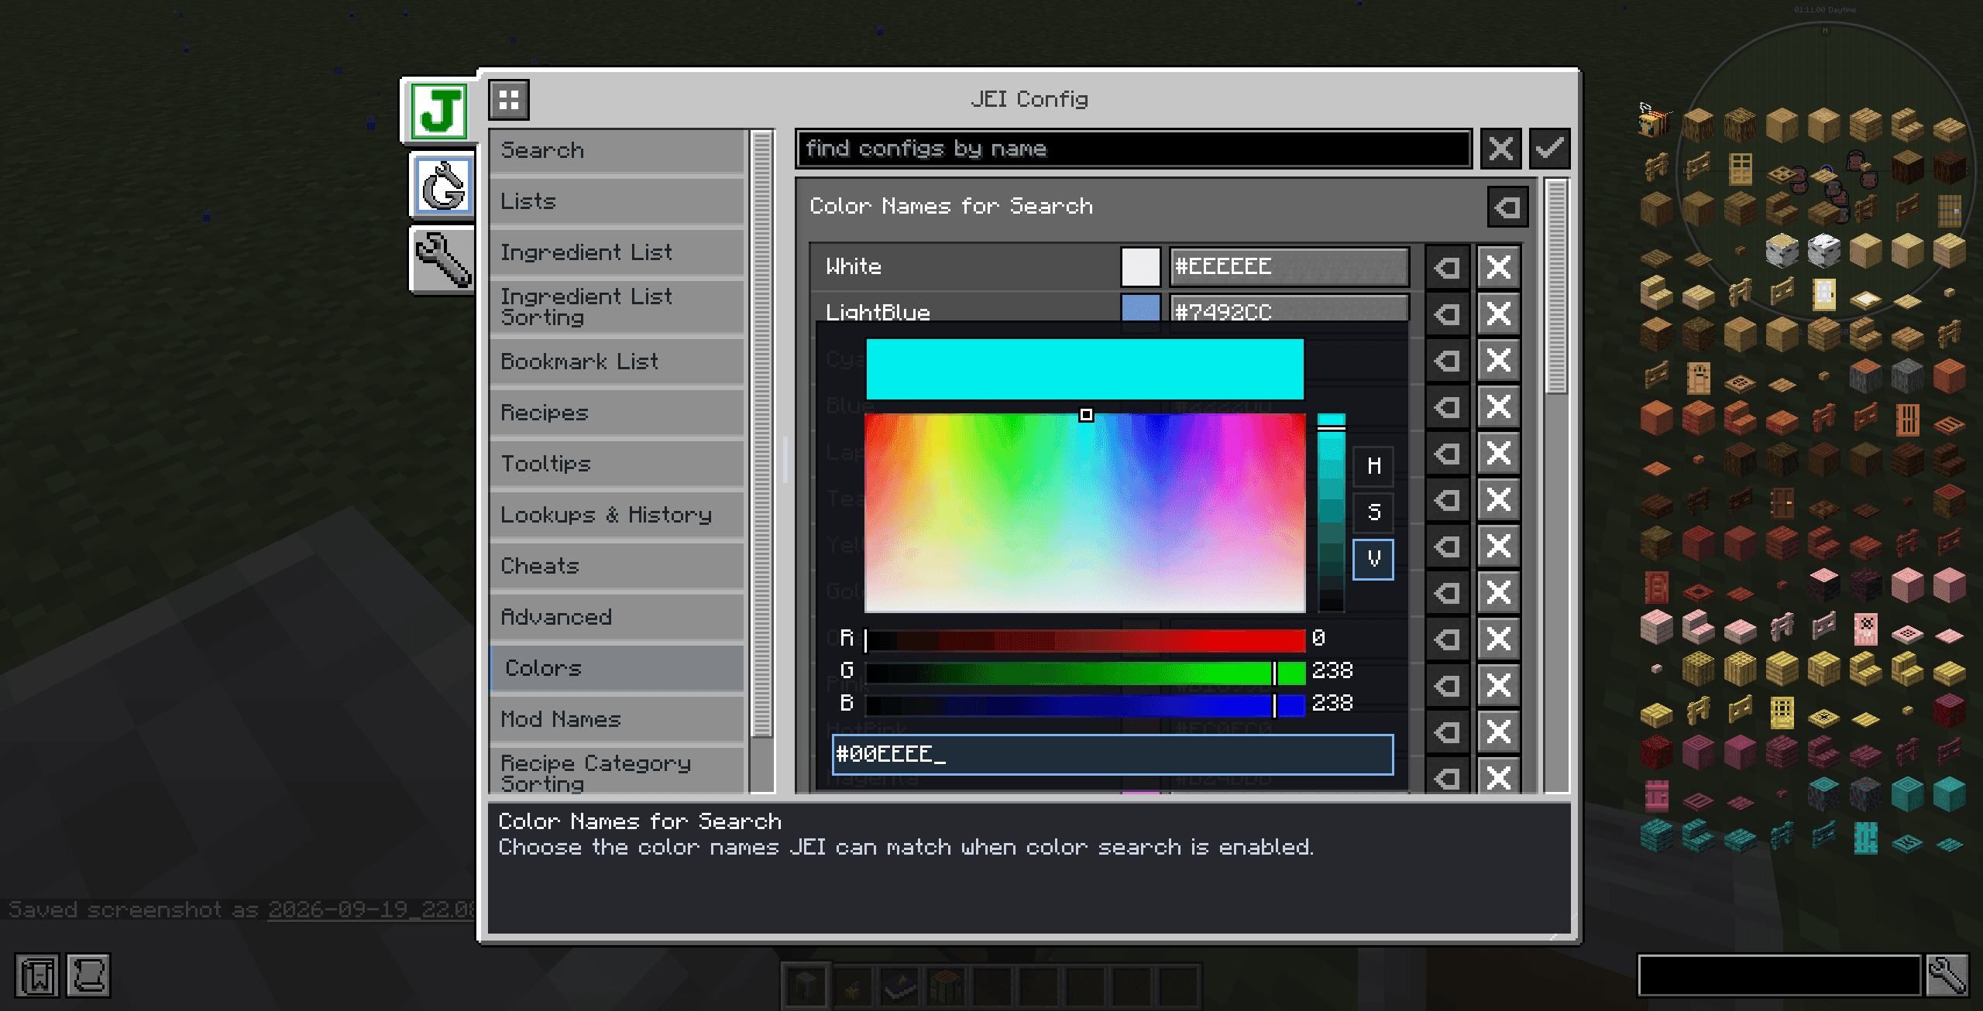This screenshot has width=1983, height=1011.
Task: Click the blue B channel slider
Action: coord(1084,704)
